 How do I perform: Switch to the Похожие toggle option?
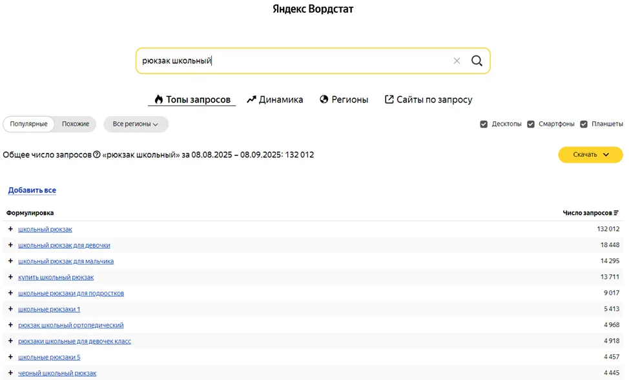76,124
